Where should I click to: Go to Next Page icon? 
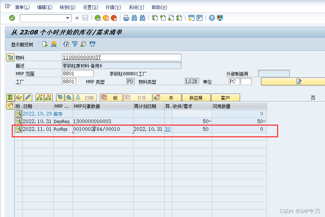coord(171,18)
